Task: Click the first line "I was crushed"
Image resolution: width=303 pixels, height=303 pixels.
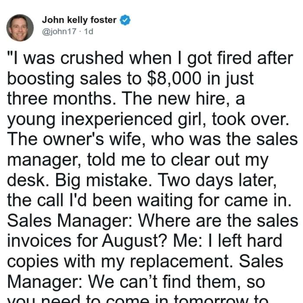Action: [65, 58]
